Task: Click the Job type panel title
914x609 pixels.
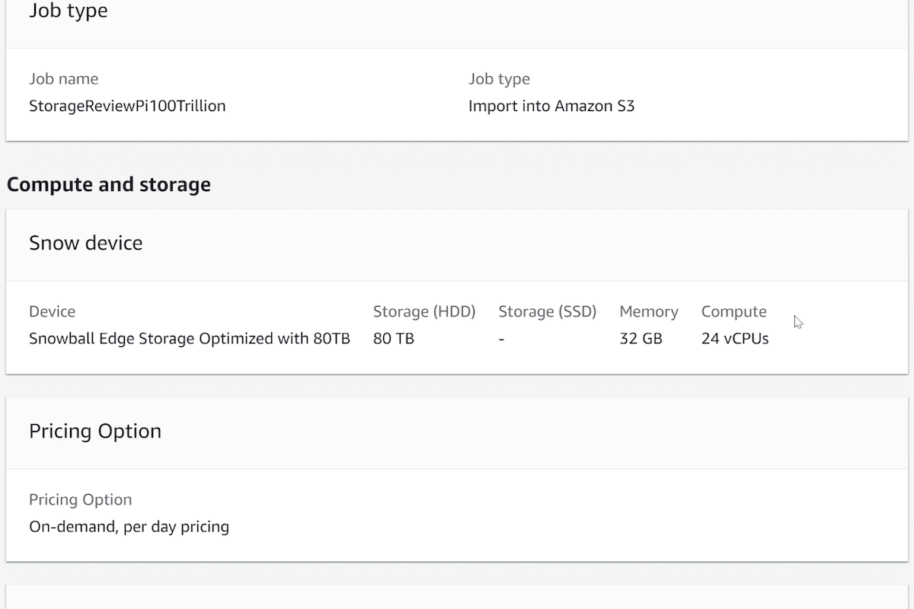Action: (x=69, y=11)
